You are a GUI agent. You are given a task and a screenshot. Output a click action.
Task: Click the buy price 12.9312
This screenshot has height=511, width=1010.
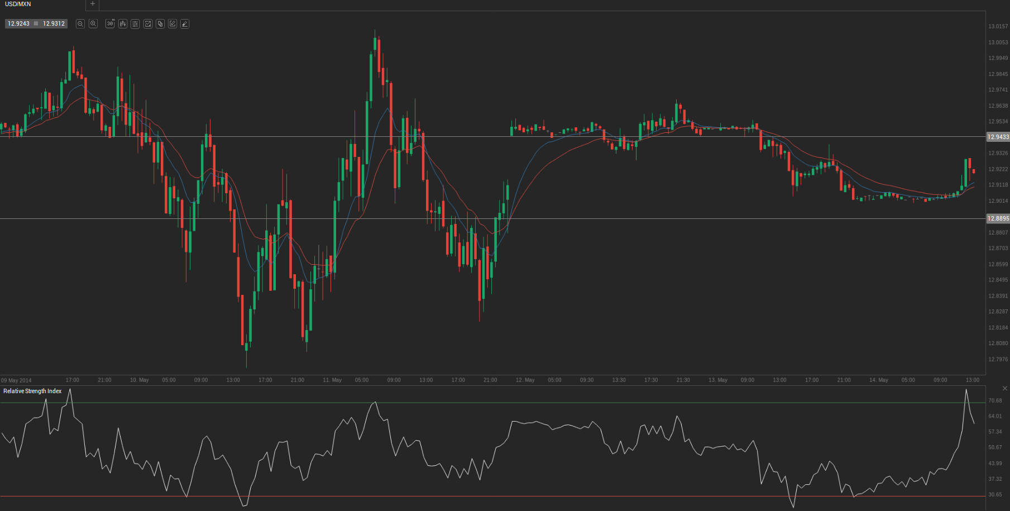(54, 23)
